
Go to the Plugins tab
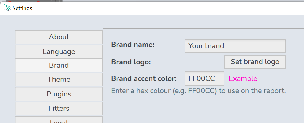click(59, 94)
